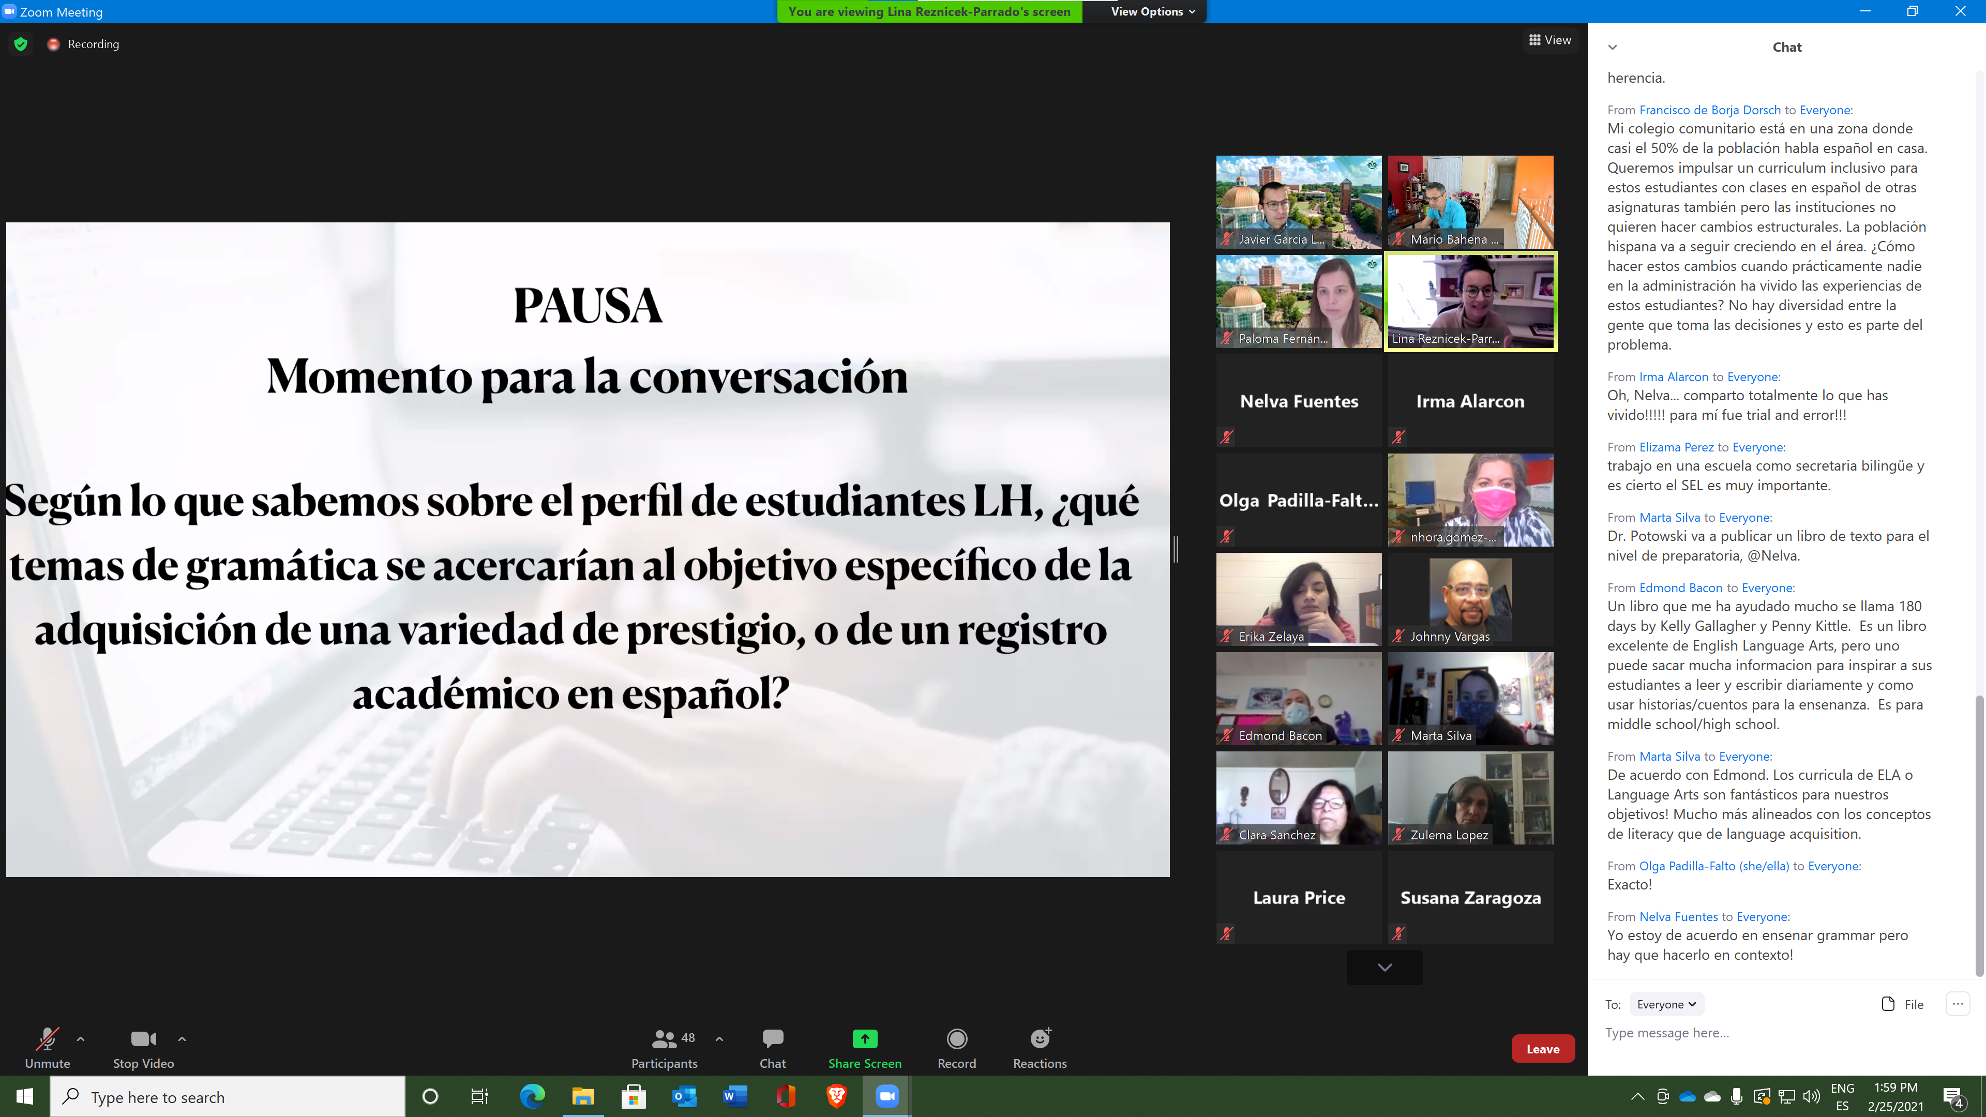Screen dimensions: 1986x1117
Task: Show more participants with the down chevron
Action: (1384, 968)
